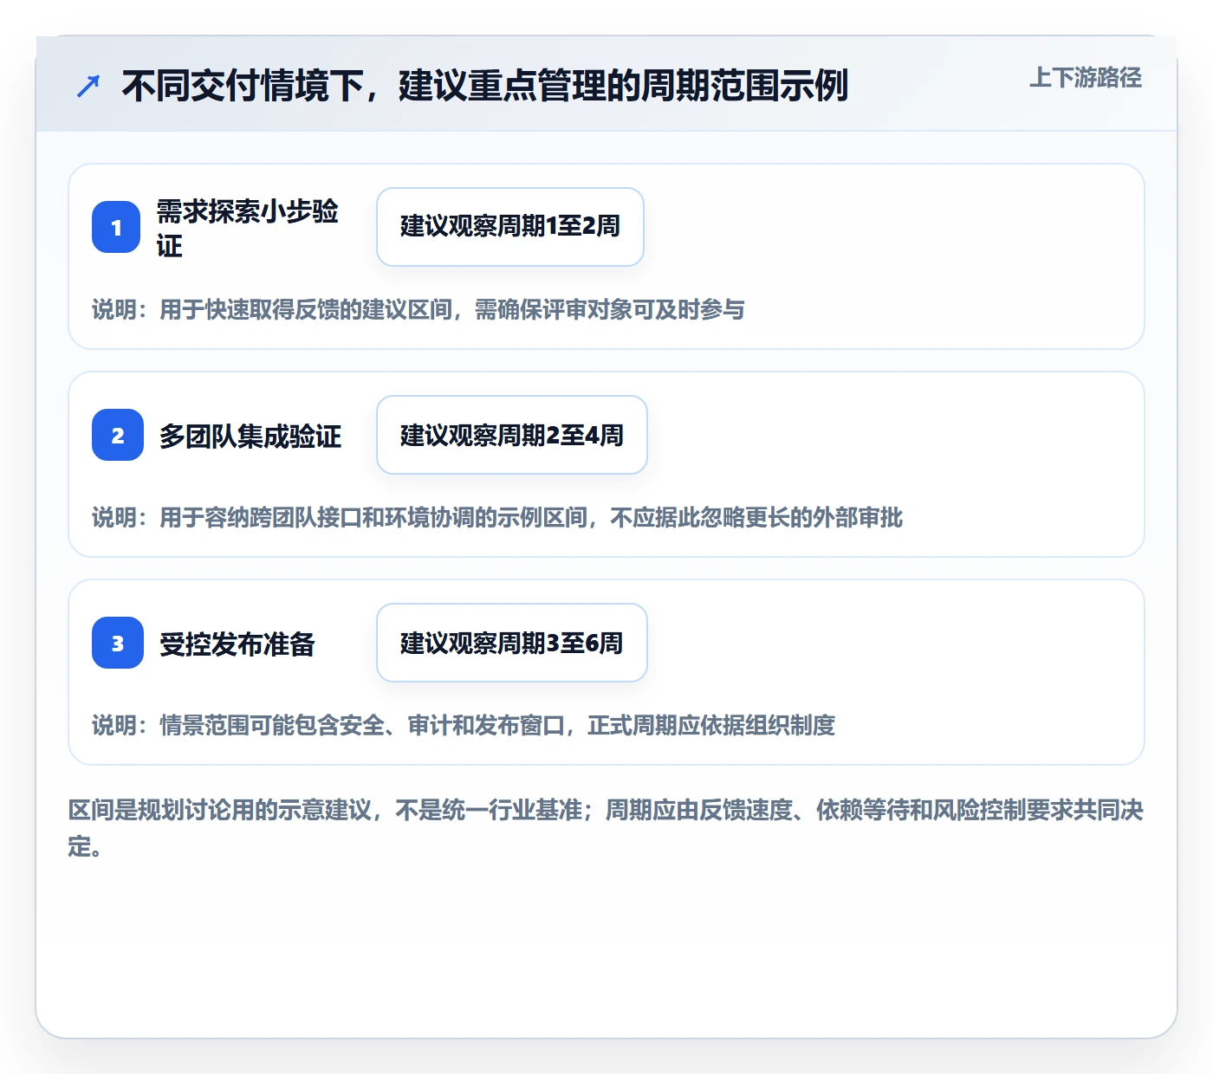The image size is (1213, 1074).
Task: Select the blue number 2 badge
Action: coord(118,435)
